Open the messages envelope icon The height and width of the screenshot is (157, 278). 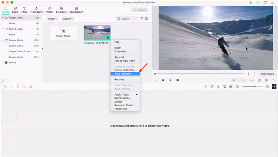click(x=265, y=2)
